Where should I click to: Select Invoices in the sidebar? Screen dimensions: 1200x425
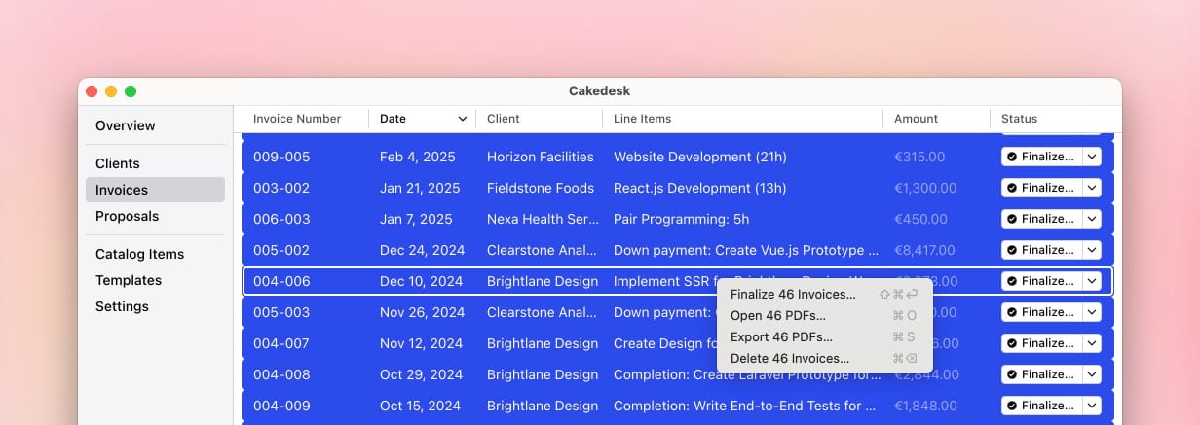155,190
